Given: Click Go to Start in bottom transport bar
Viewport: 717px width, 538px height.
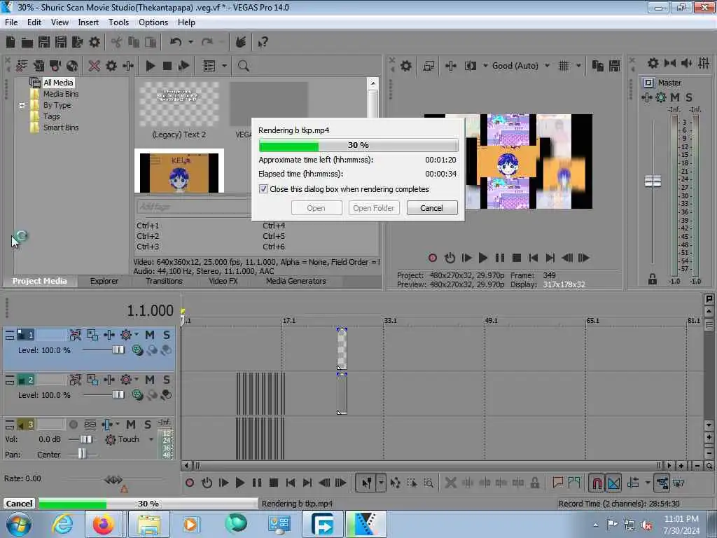Looking at the screenshot, I should coord(291,483).
